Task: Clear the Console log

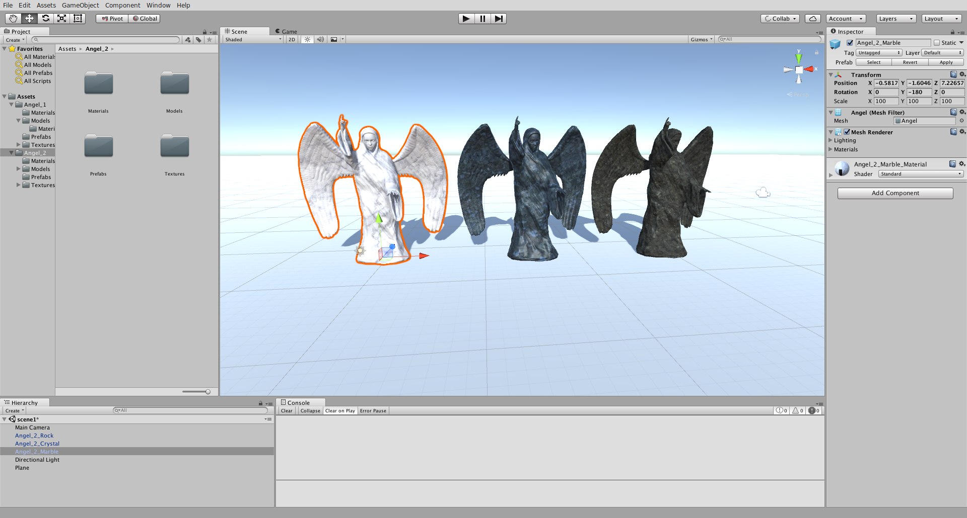Action: 286,411
